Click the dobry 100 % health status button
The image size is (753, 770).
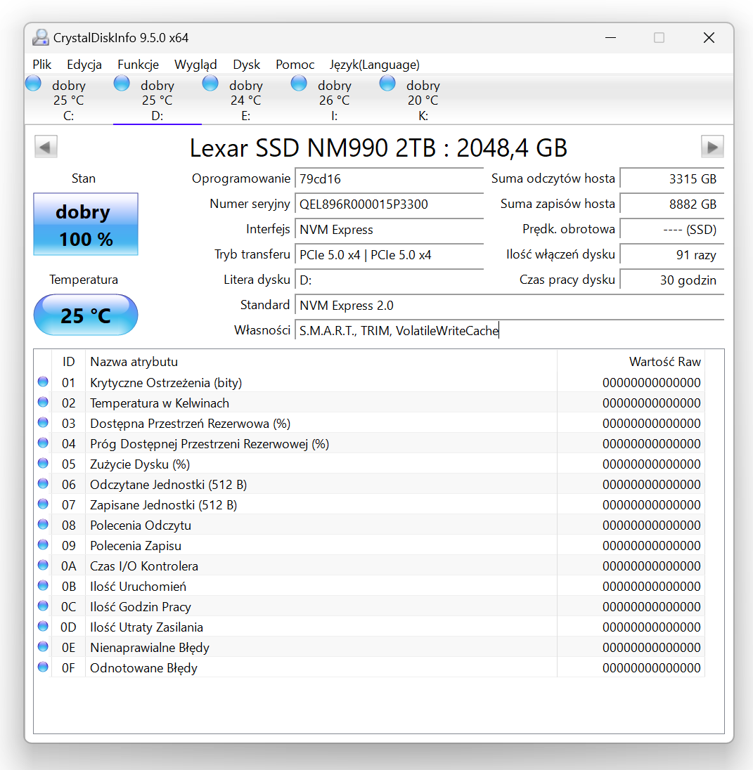[86, 224]
